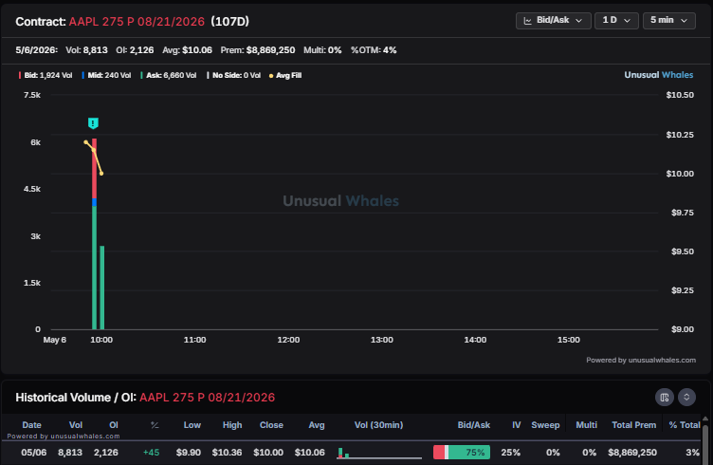Toggle the Avg Fill legend item
The height and width of the screenshot is (465, 713).
(x=285, y=76)
